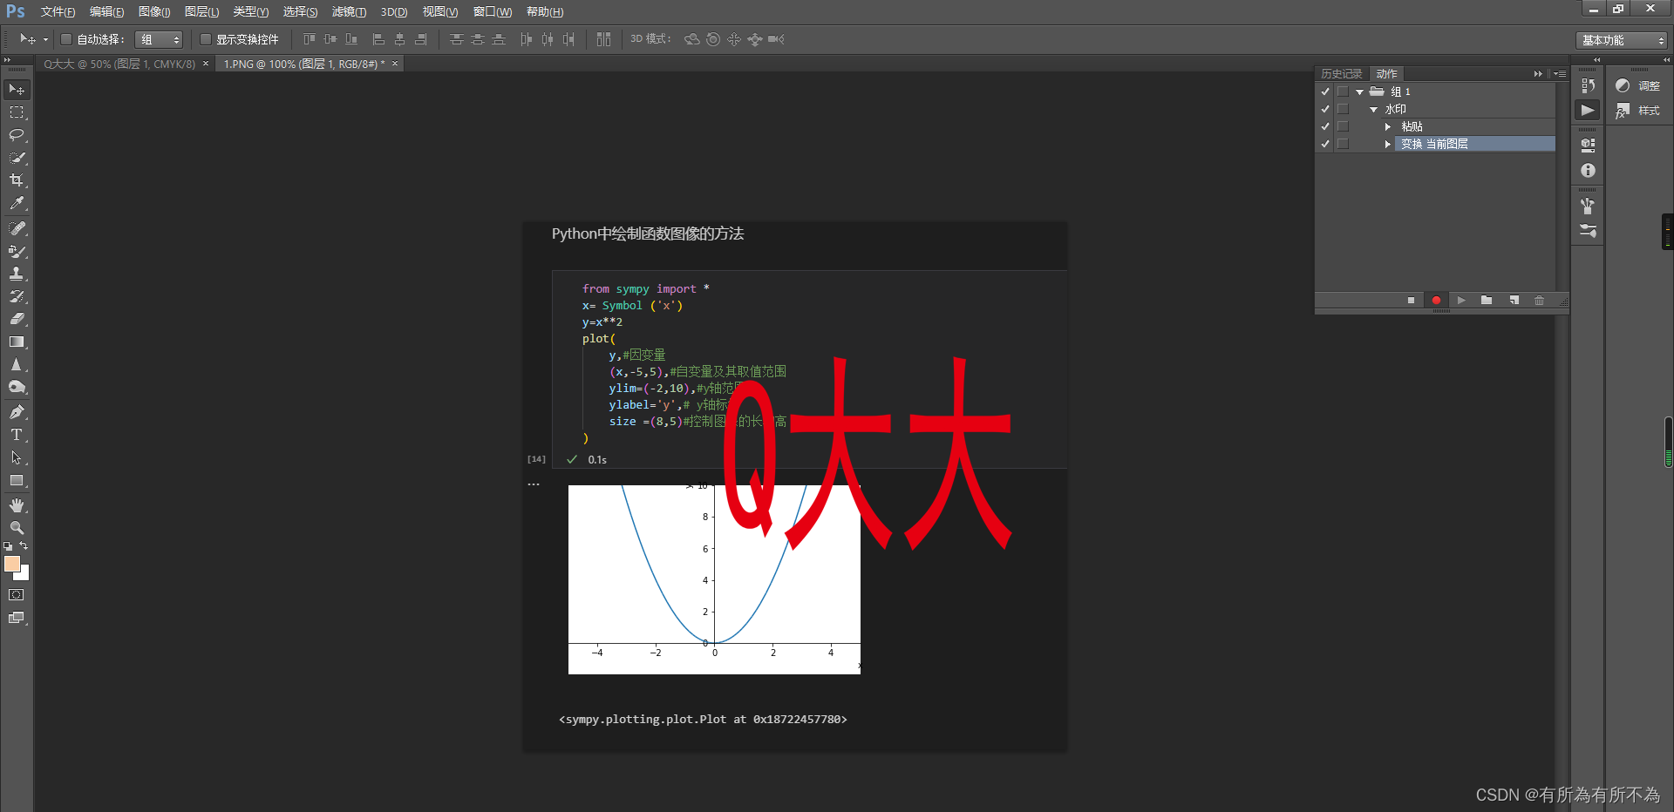Select the Spot Healing Brush tool

(17, 228)
